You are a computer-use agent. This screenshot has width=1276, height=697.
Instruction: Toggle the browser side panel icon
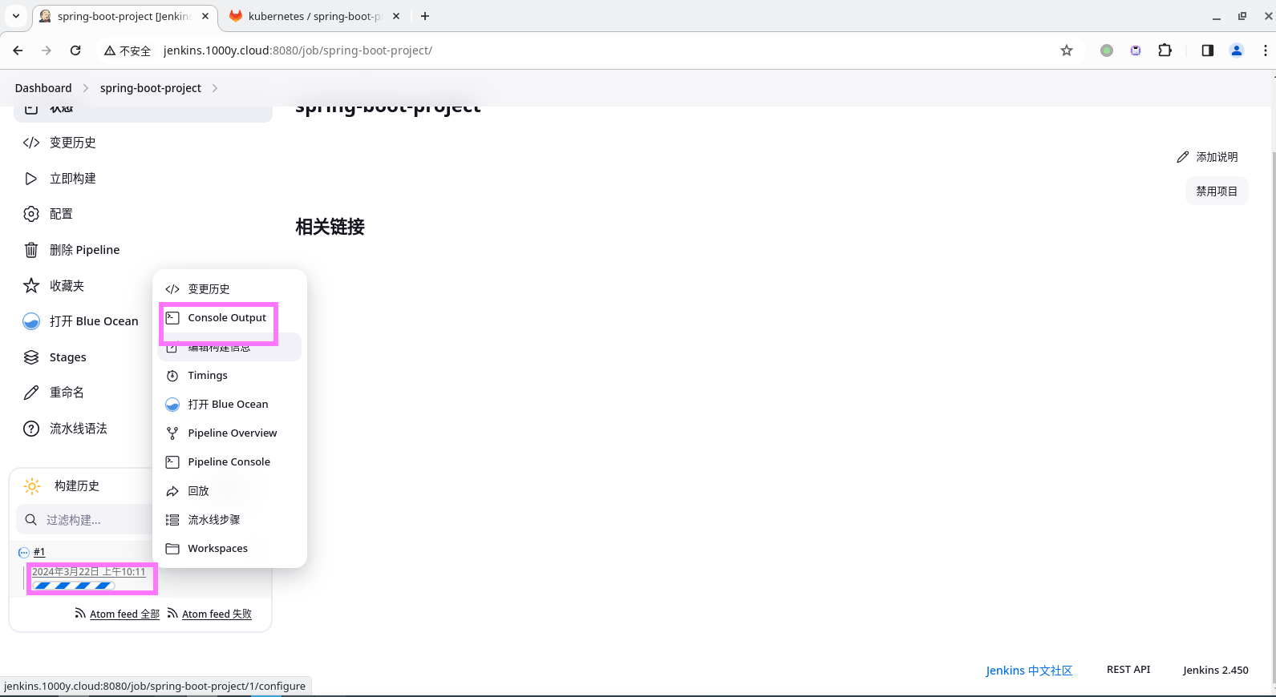pos(1208,50)
